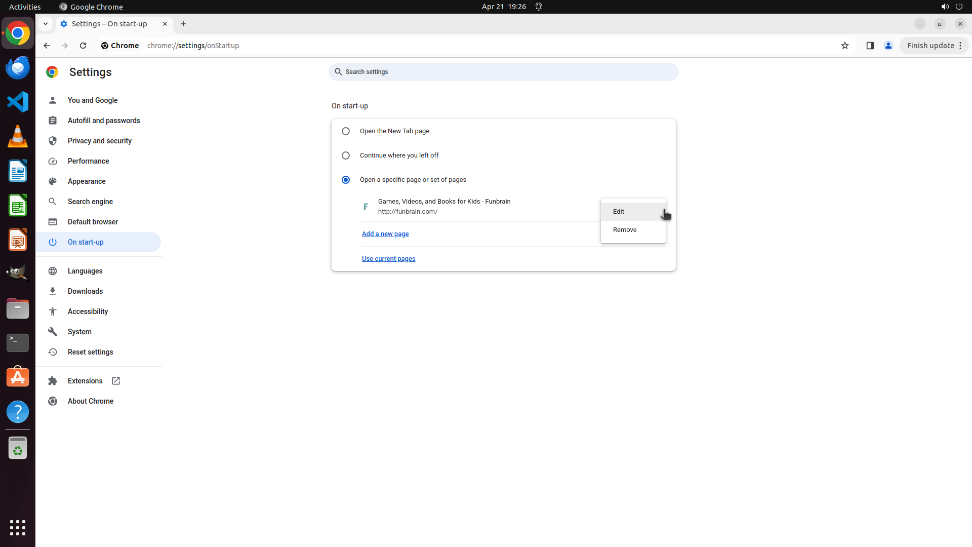Click the Add a new page link
Screen dimensions: 972x547
(x=385, y=234)
